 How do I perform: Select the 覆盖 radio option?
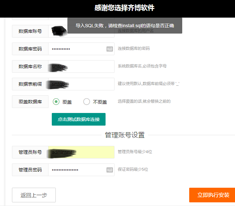(56, 102)
